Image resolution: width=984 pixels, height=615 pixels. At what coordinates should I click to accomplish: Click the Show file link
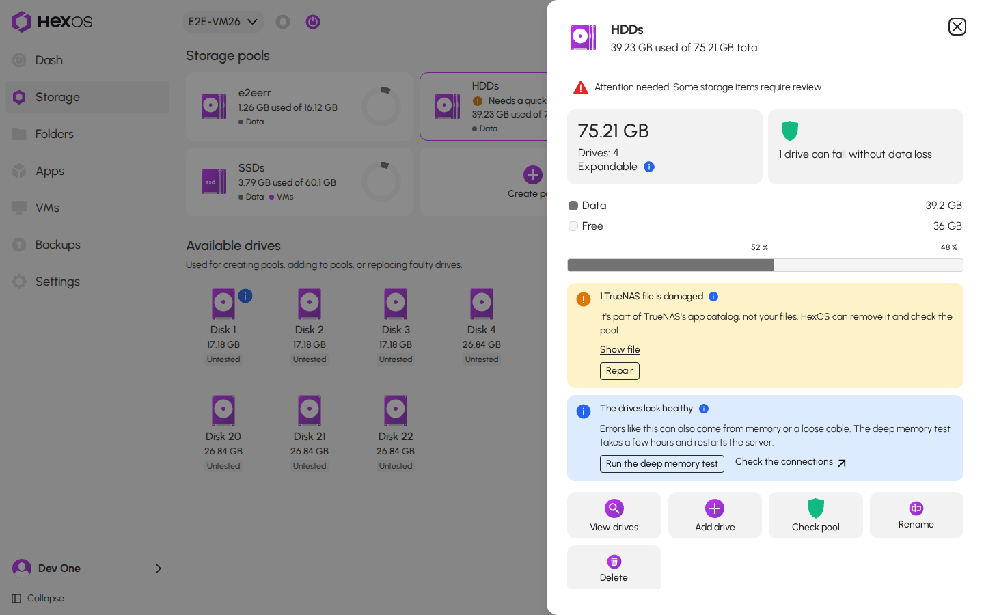(x=620, y=350)
